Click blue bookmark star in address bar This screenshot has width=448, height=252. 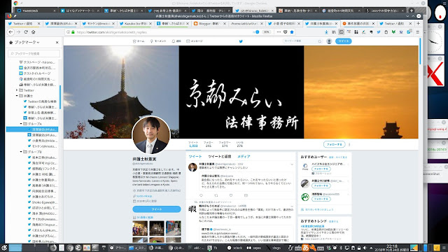coord(292,32)
